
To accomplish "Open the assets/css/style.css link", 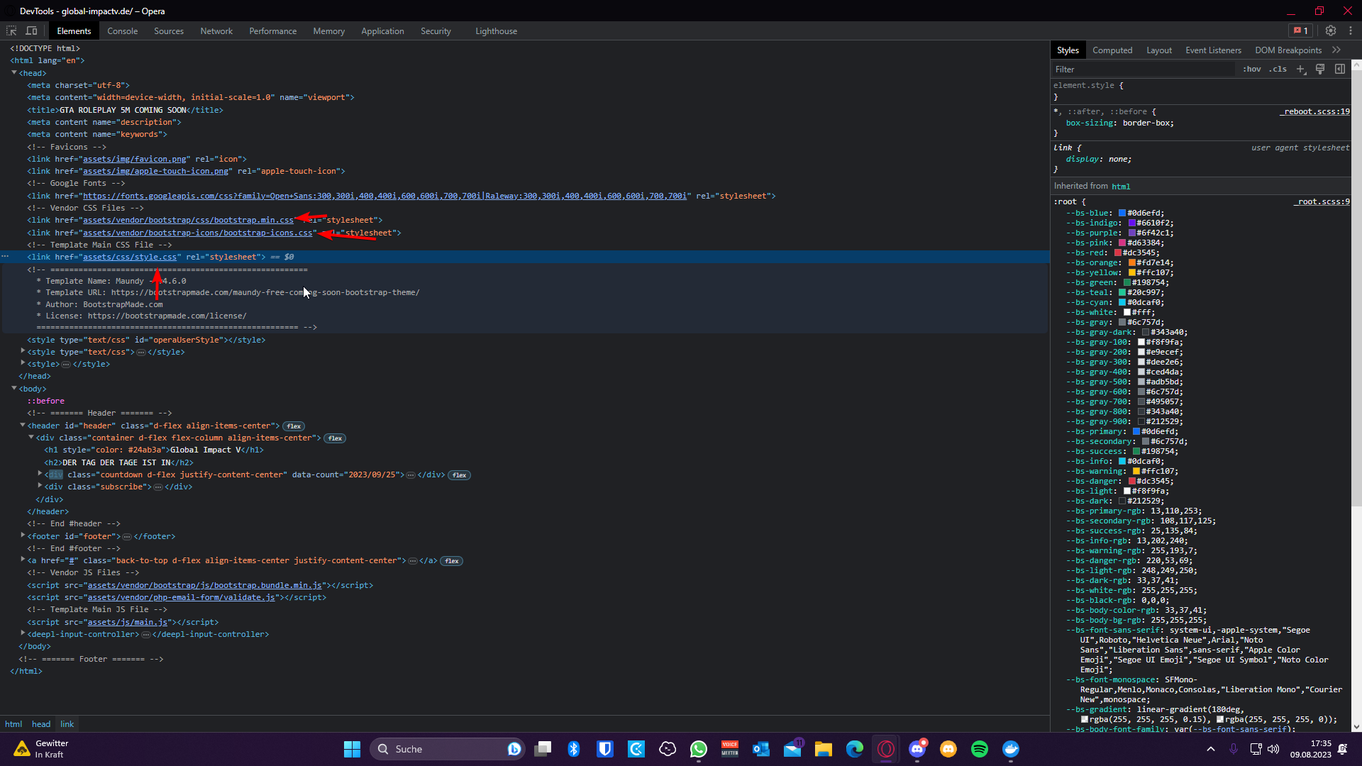I will pyautogui.click(x=130, y=257).
